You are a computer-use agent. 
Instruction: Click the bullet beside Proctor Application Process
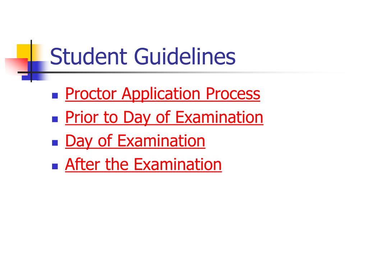tap(55, 96)
